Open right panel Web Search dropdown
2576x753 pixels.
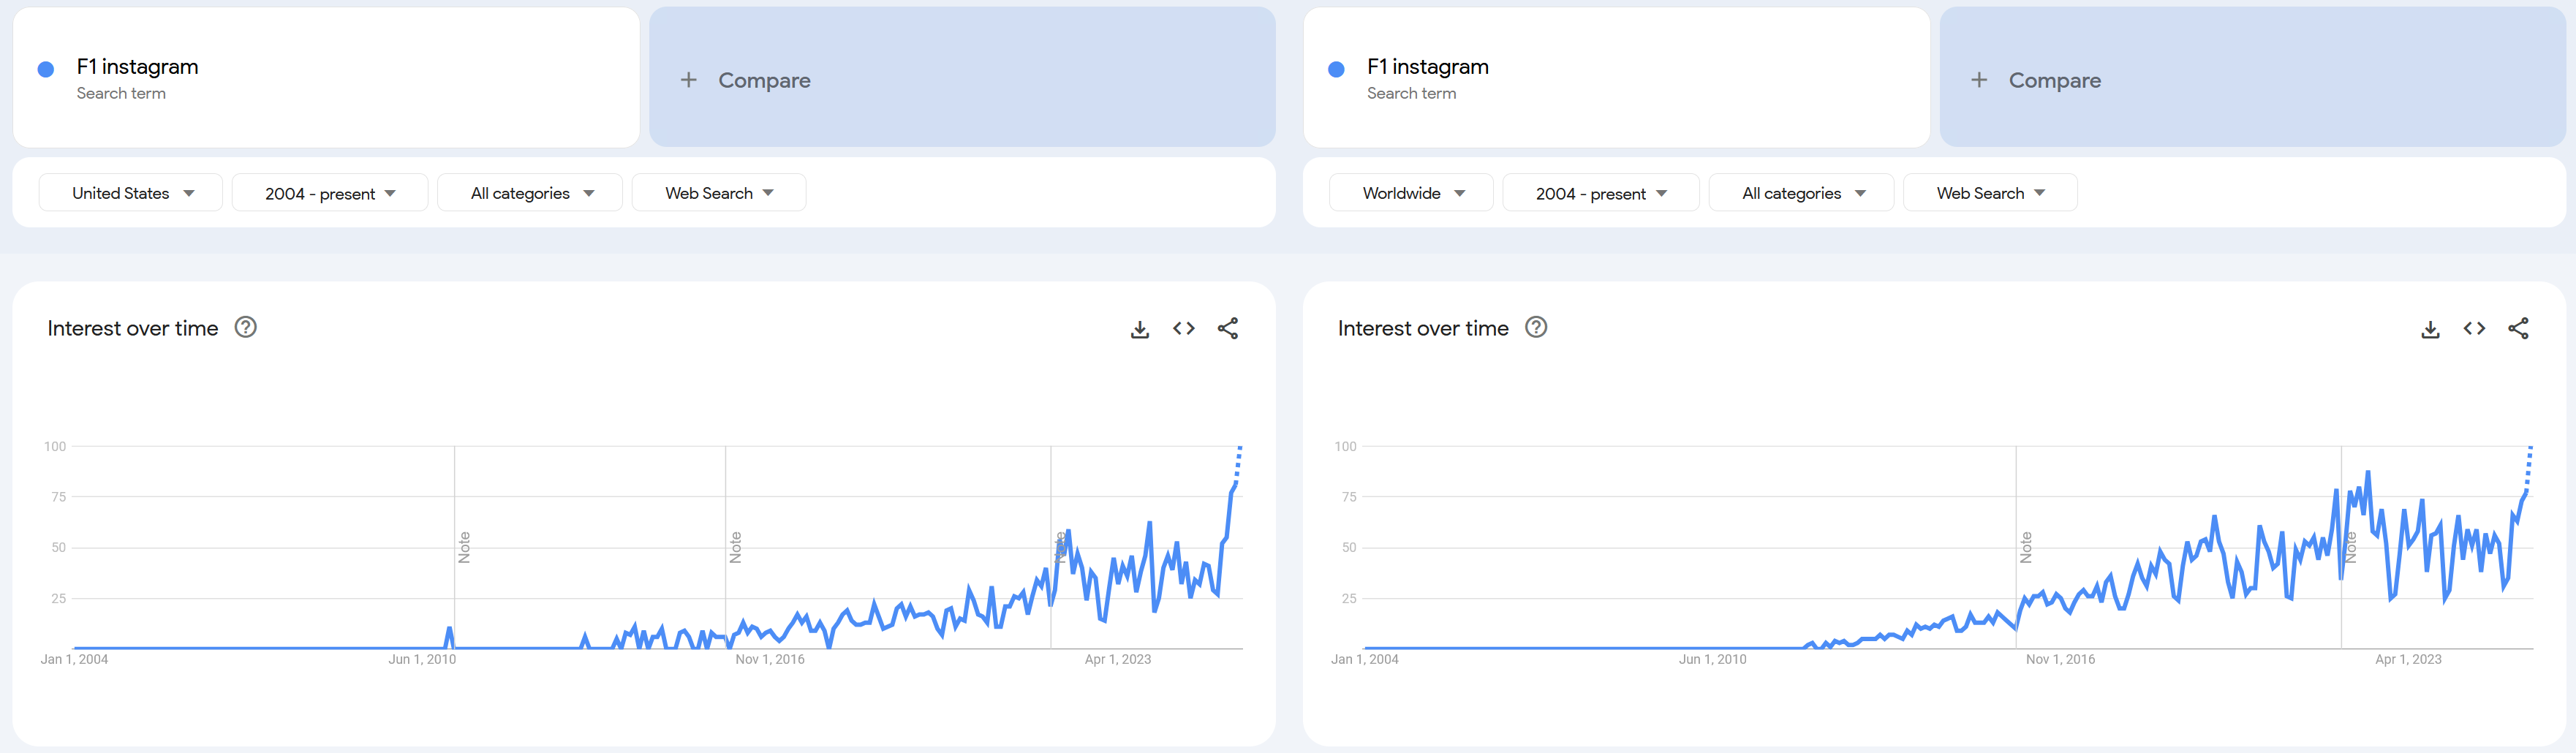tap(1990, 193)
